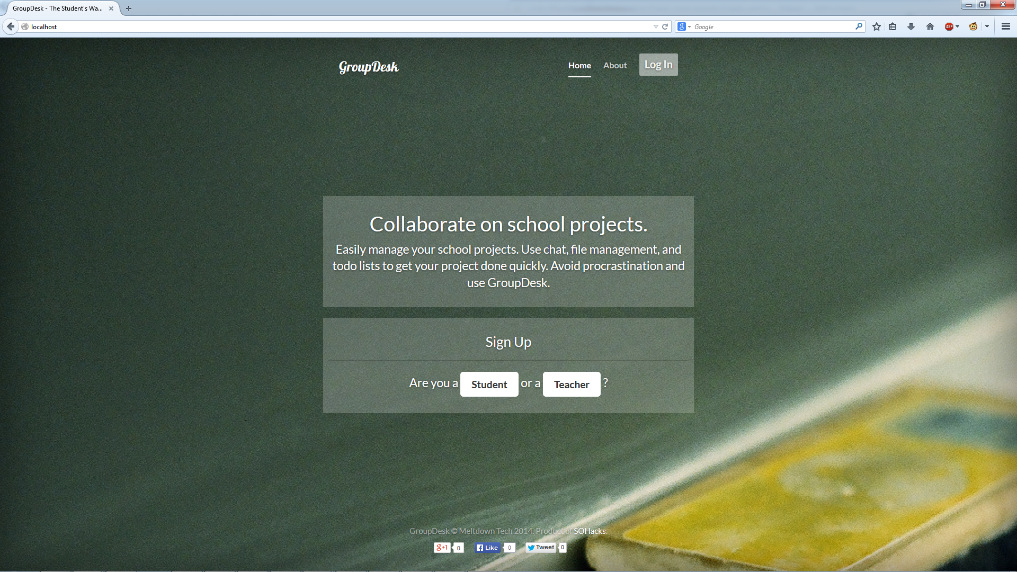Go to browser home page icon

click(930, 26)
